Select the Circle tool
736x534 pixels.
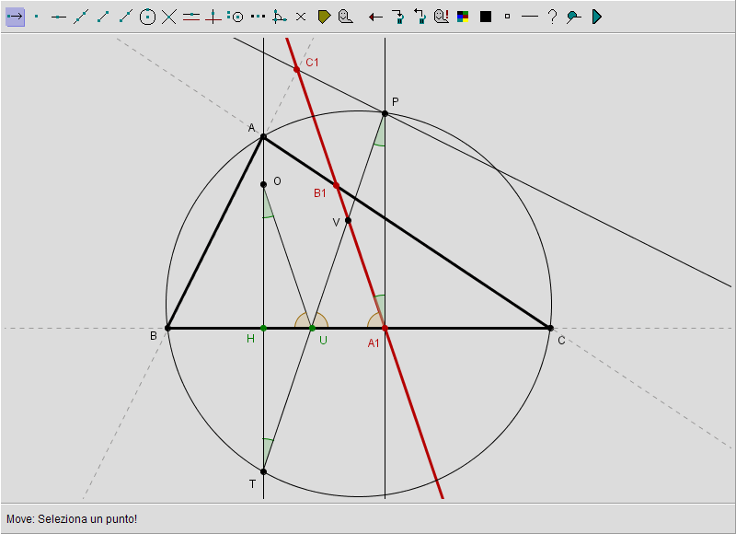[x=147, y=17]
